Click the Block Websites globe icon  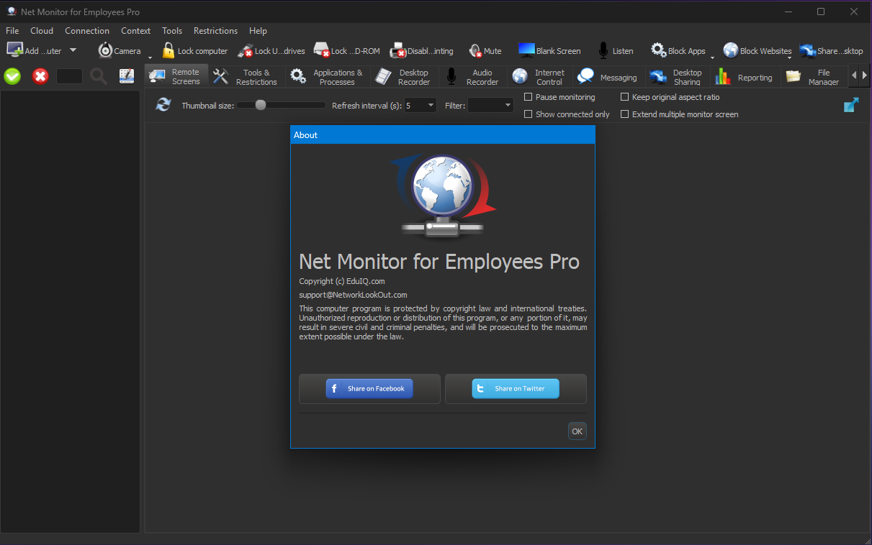(x=731, y=50)
